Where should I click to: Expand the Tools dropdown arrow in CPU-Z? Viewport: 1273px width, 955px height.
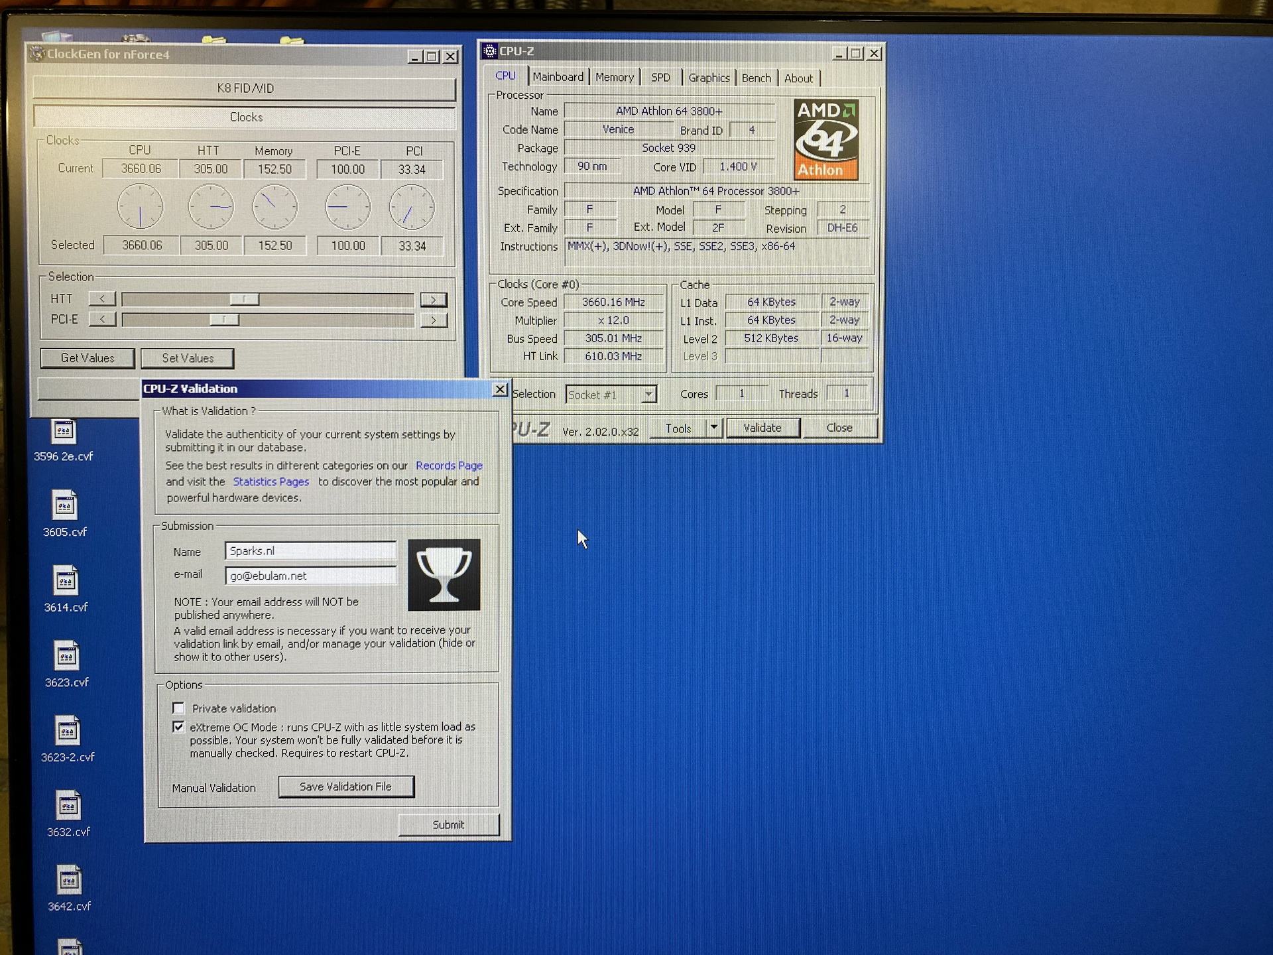pyautogui.click(x=714, y=428)
